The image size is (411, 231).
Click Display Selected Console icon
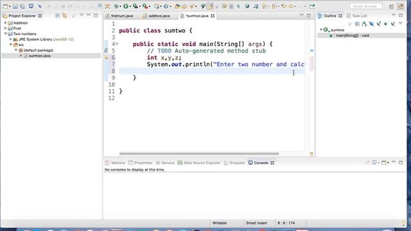[374, 162]
